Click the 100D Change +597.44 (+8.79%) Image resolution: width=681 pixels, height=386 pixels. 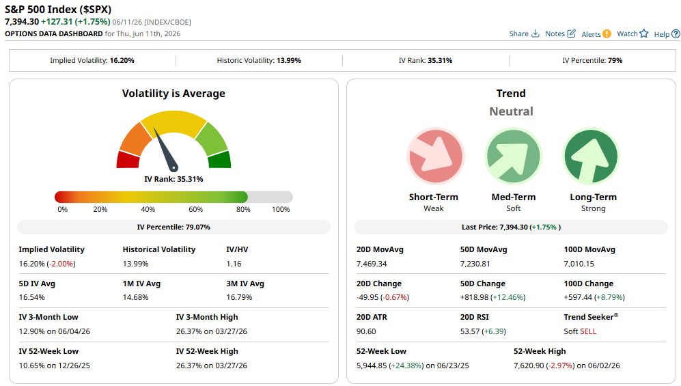tap(594, 297)
